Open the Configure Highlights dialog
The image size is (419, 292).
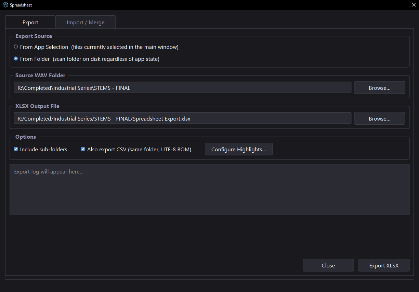[239, 149]
